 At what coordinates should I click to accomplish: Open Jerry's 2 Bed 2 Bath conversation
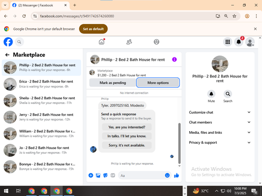(x=41, y=117)
